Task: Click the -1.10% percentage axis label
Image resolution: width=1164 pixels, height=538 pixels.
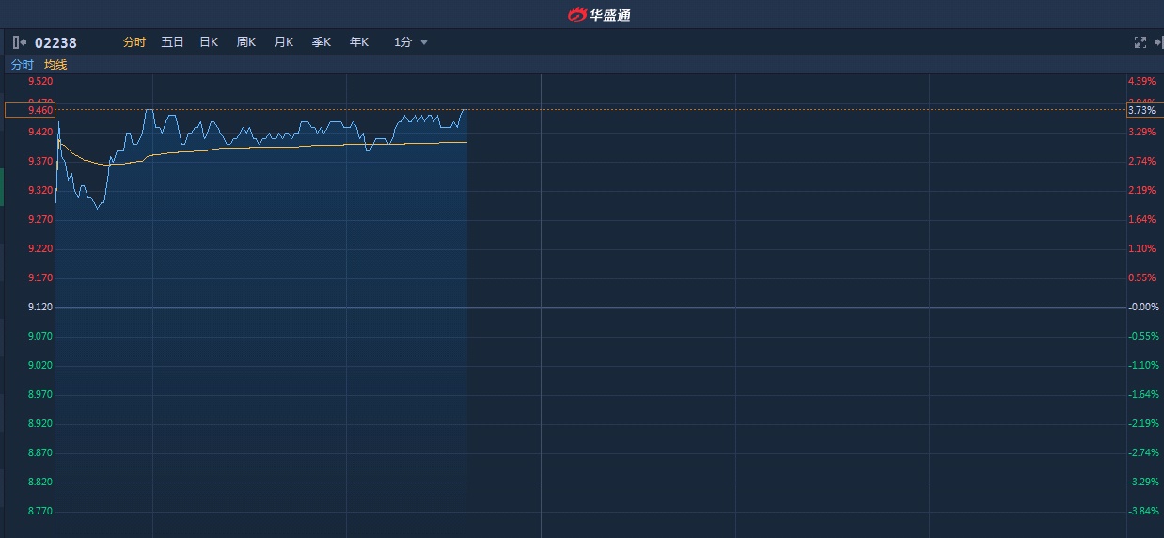Action: click(x=1143, y=366)
